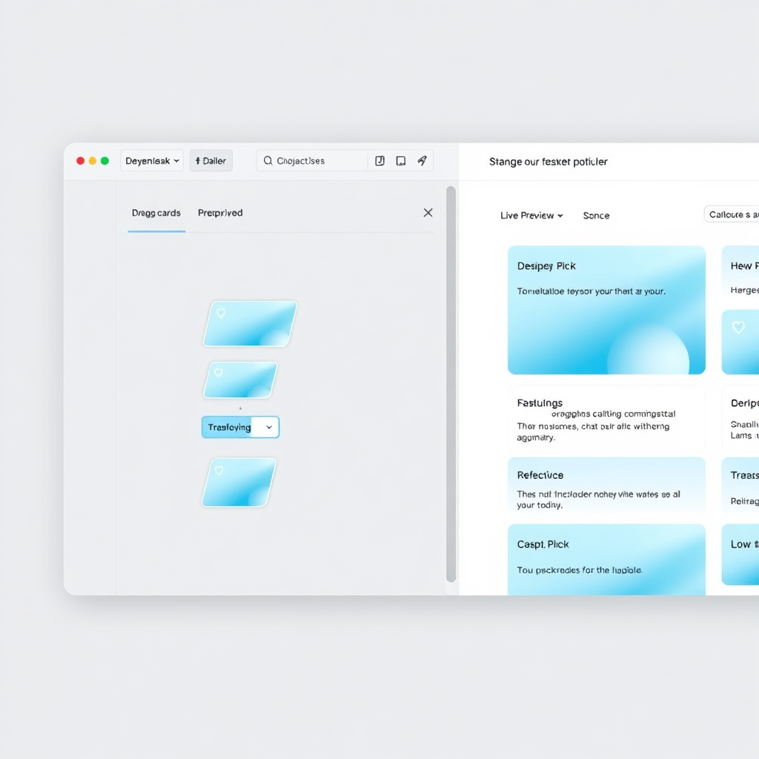Click the location pin icon on the top card
Image resolution: width=759 pixels, height=759 pixels.
point(221,313)
